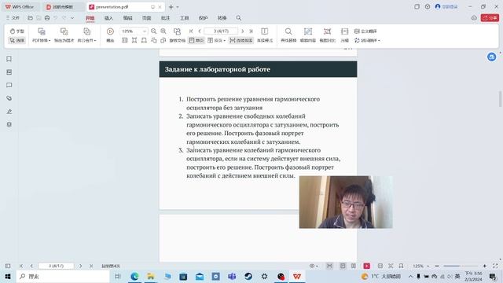Screen dimensions: 503x283
Task: Click the fit page icon
Action: pyautogui.click(x=144, y=40)
